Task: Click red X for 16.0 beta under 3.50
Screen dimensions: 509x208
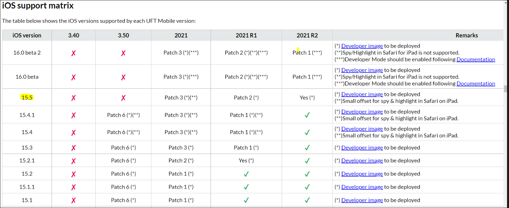Action: [123, 77]
